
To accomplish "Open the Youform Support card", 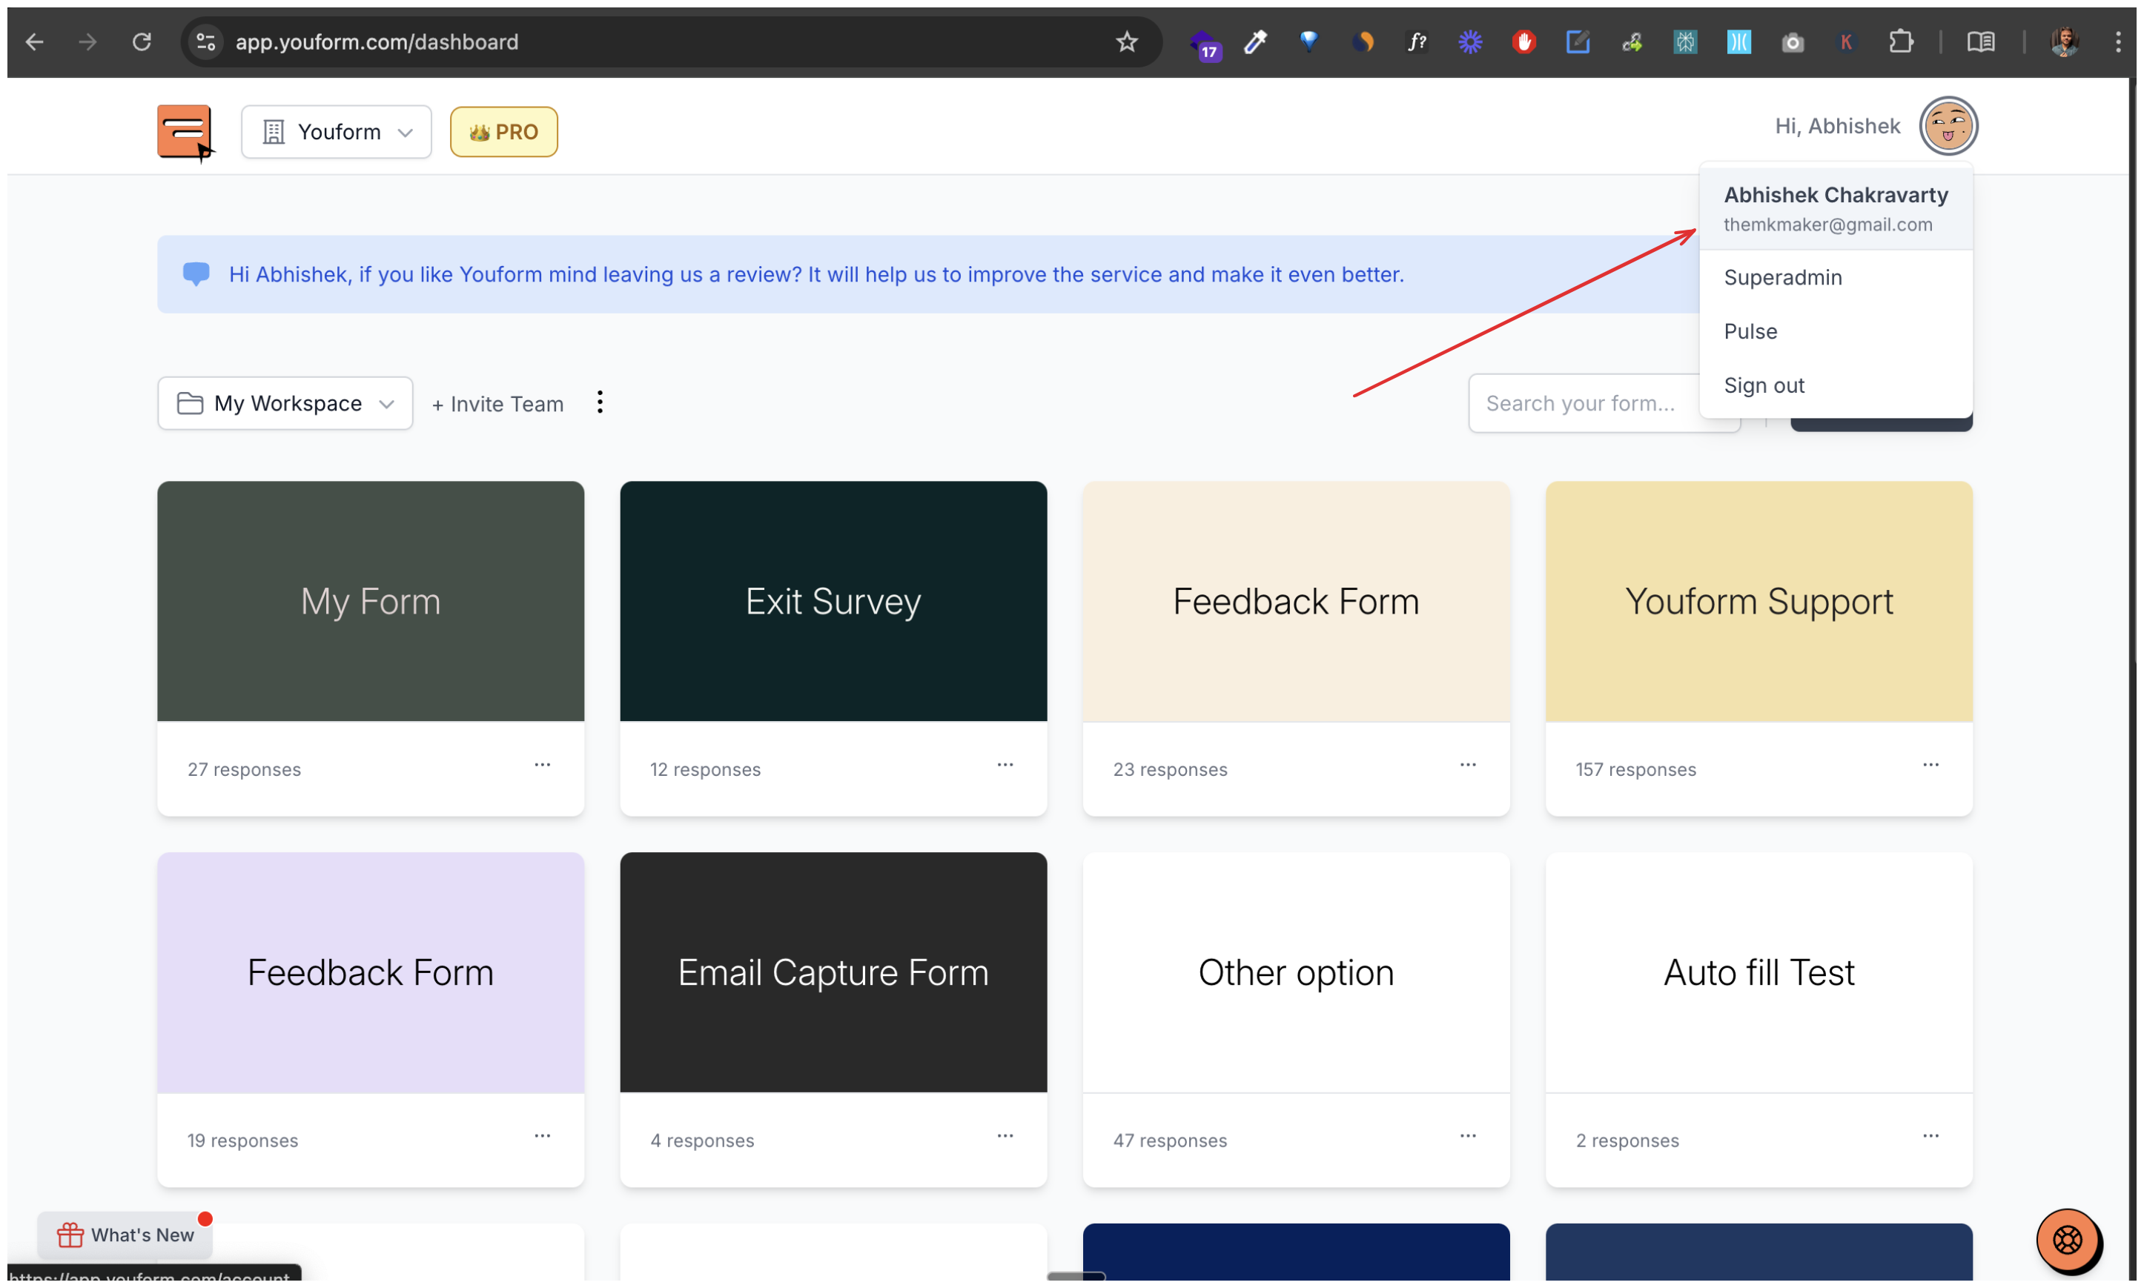I will (x=1758, y=602).
